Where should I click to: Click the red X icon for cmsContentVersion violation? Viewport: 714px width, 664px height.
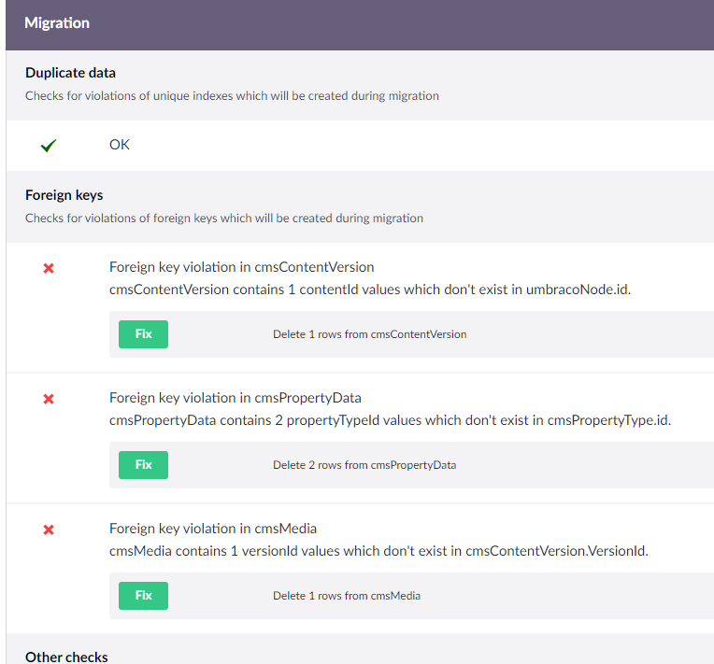pyautogui.click(x=49, y=268)
